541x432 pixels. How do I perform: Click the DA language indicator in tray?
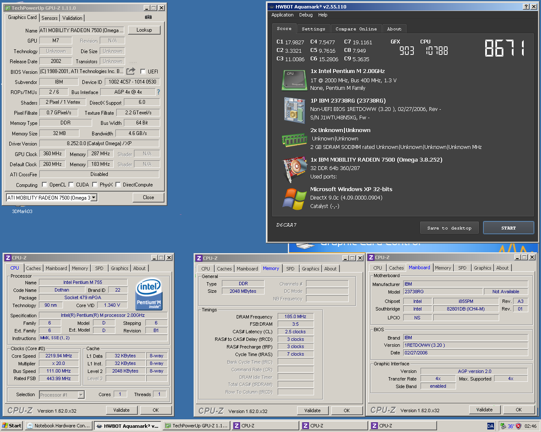(x=490, y=426)
